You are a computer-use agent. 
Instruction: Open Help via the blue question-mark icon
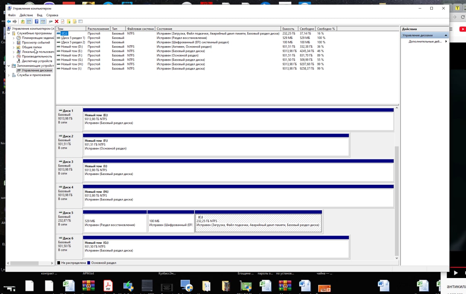click(36, 21)
